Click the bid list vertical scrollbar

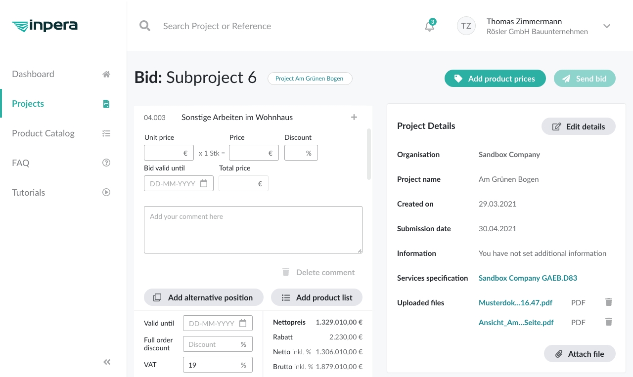(369, 154)
